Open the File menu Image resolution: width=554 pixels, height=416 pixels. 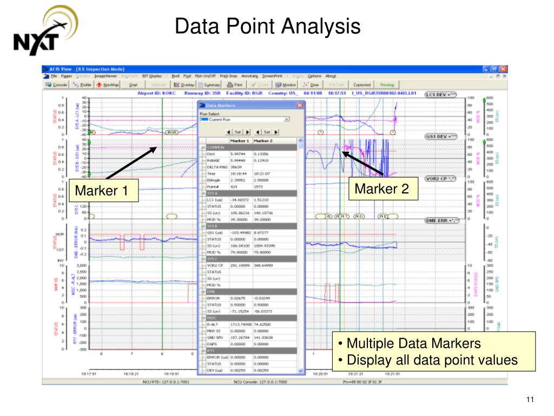(54, 76)
